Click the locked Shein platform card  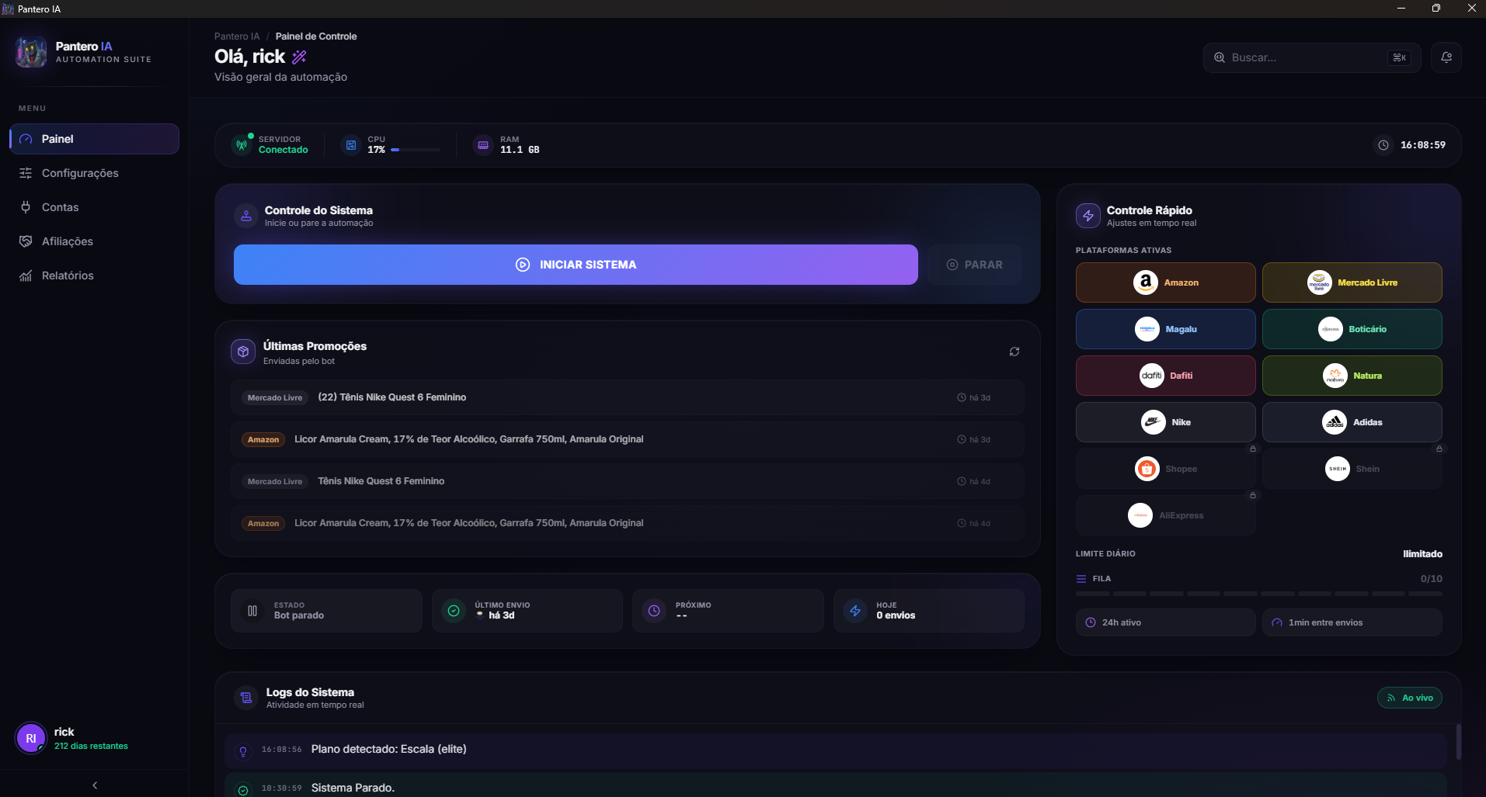(1352, 469)
